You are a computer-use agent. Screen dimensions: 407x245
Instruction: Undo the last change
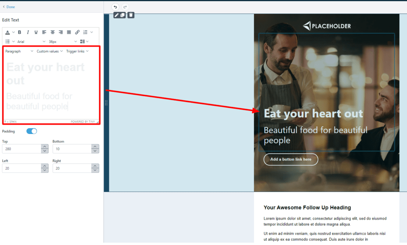tap(115, 7)
